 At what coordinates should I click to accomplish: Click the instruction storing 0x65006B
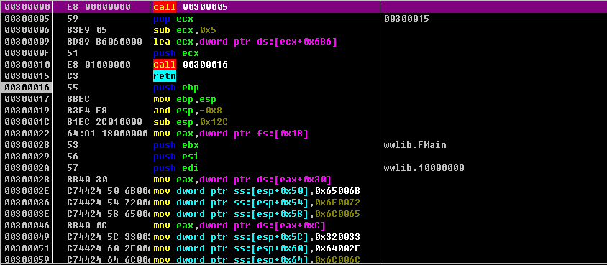click(x=257, y=191)
